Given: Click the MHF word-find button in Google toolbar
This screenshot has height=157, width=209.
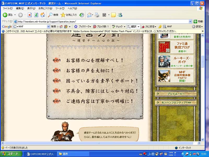Looking at the screenshot, I should click(x=167, y=27).
